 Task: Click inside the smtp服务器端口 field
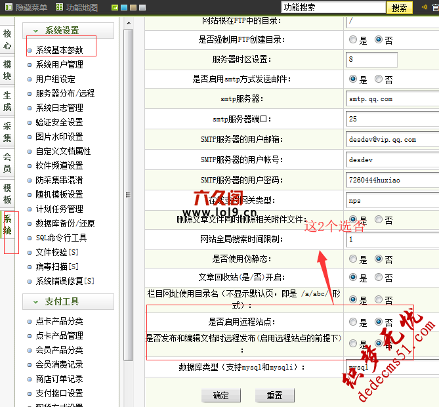pos(391,119)
